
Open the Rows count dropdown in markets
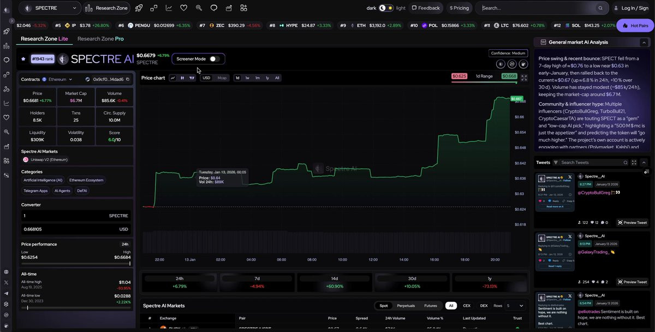[x=514, y=306]
